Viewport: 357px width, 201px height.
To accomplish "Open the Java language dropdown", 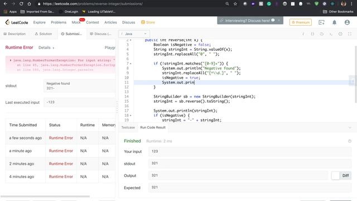I will coord(134,33).
